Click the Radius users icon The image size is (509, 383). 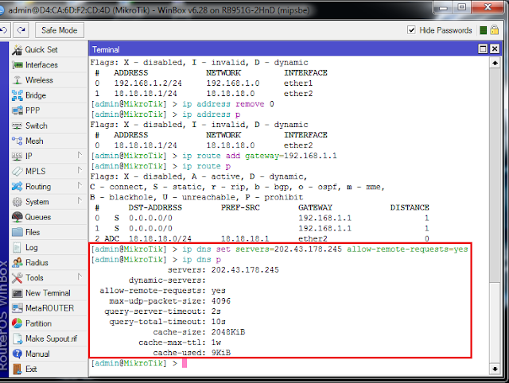(x=17, y=263)
